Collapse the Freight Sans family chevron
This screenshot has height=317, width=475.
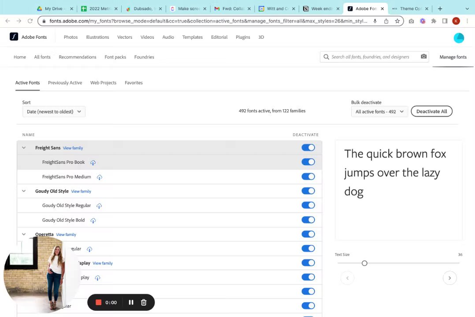pos(24,148)
